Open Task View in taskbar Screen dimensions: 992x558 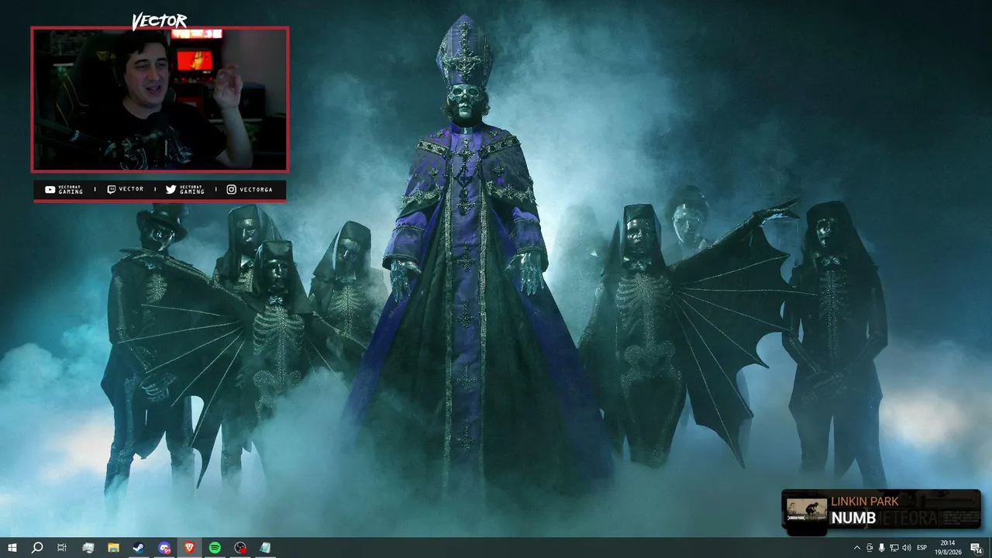pos(62,548)
